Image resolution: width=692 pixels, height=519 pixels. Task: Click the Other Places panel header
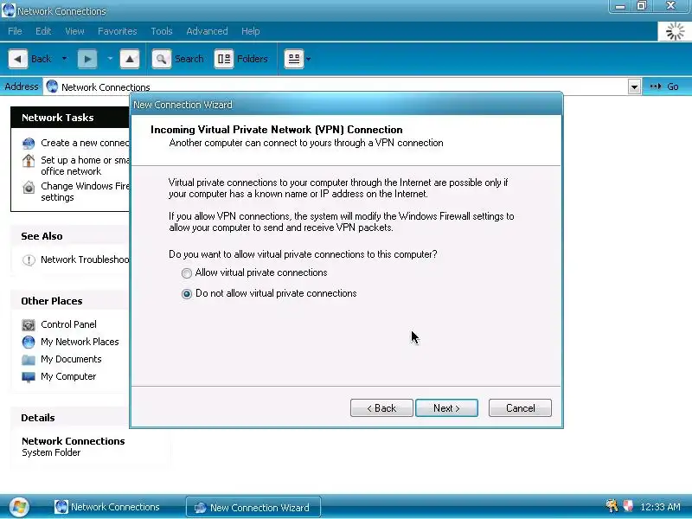pos(70,301)
